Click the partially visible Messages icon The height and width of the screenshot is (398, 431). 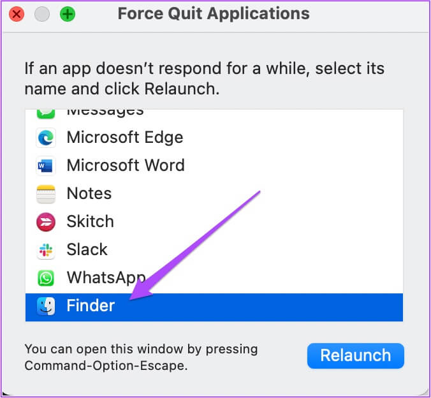(47, 114)
